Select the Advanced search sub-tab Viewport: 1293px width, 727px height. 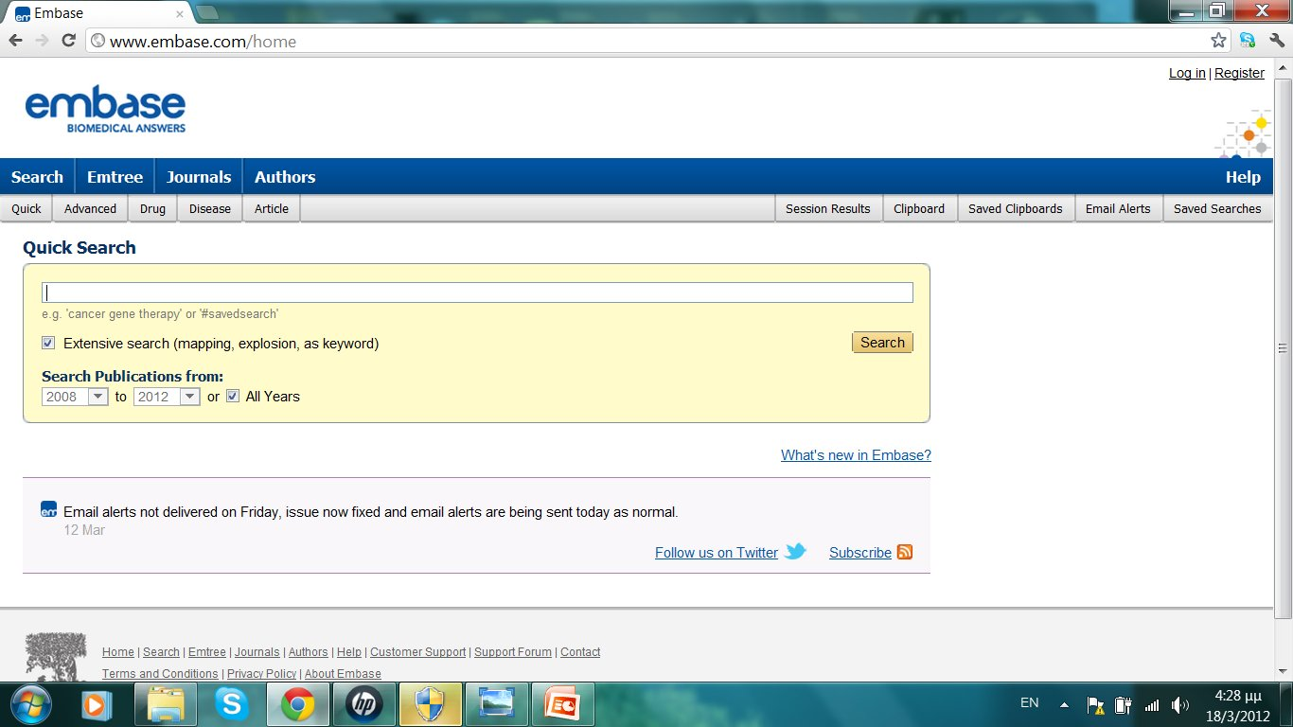pyautogui.click(x=90, y=208)
